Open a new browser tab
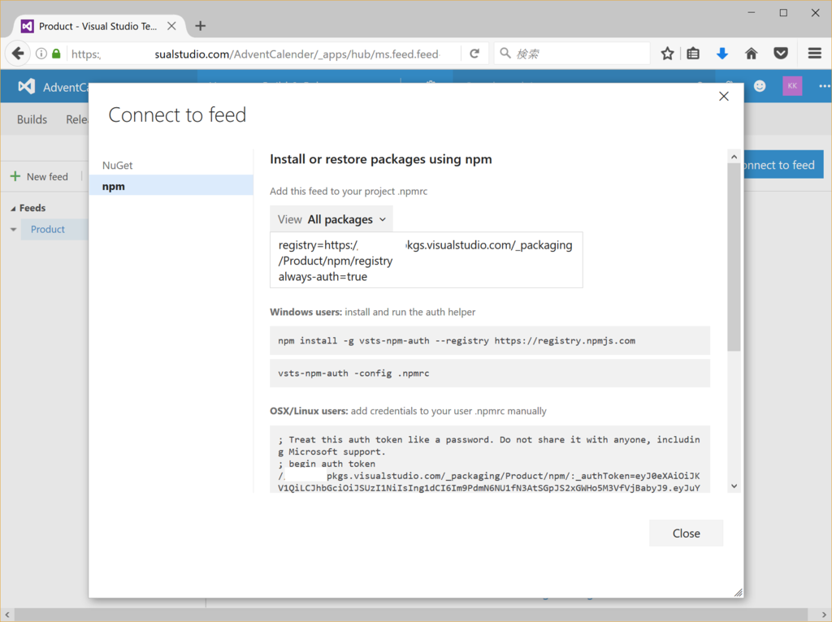This screenshot has width=832, height=622. 200,26
